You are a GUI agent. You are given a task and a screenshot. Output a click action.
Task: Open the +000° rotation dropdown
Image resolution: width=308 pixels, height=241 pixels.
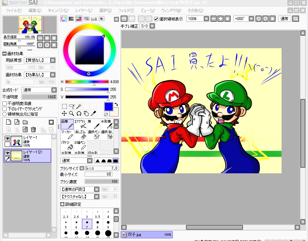tap(251, 18)
